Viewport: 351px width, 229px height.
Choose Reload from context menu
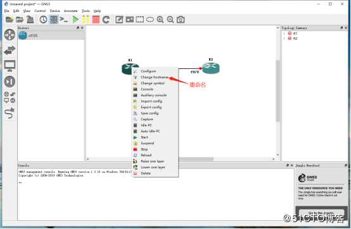[155, 155]
